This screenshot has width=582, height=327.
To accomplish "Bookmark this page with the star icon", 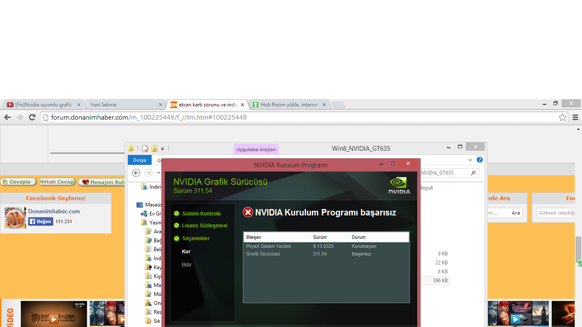I will pyautogui.click(x=562, y=117).
